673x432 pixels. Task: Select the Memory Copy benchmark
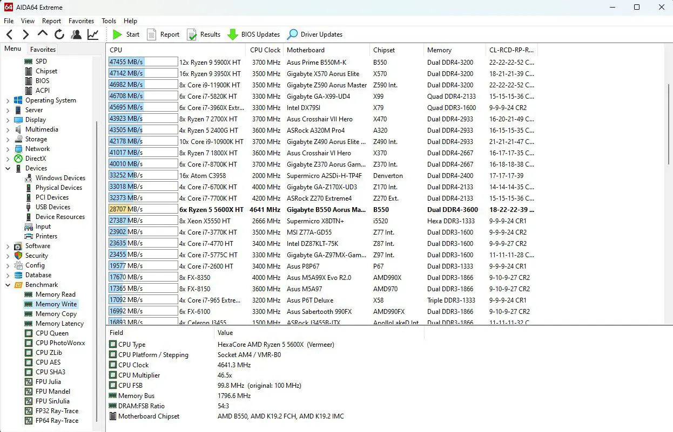56,314
